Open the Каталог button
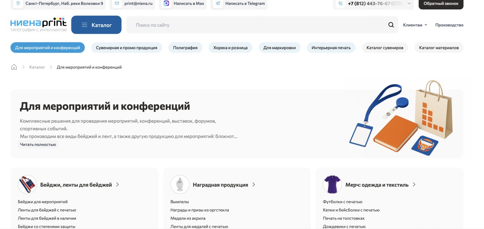 [x=96, y=25]
